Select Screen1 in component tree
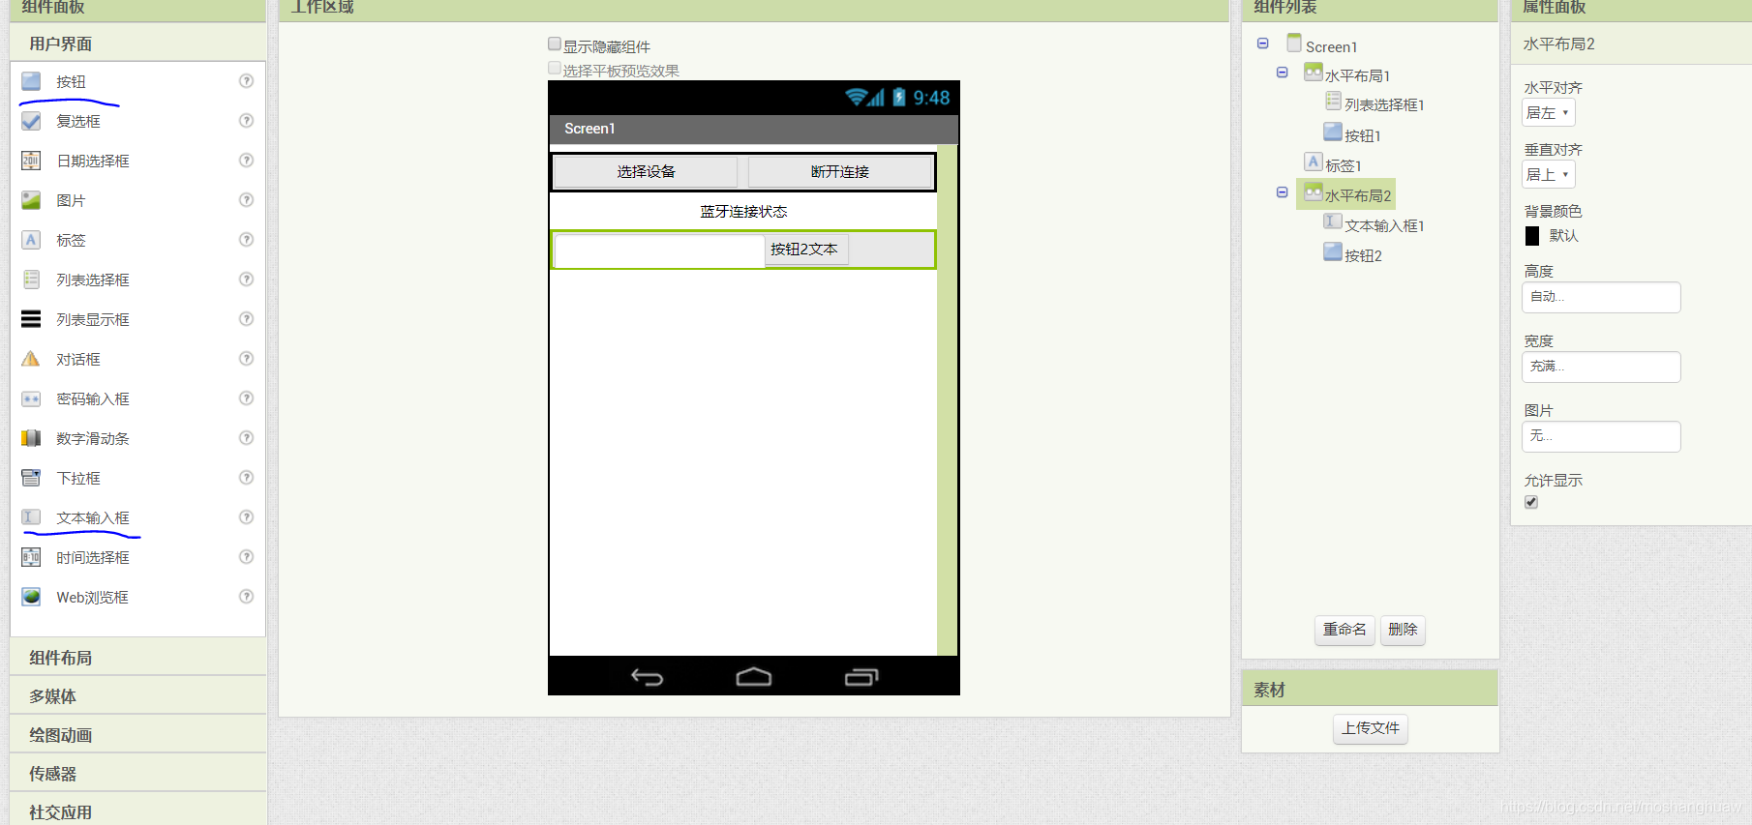The image size is (1752, 825). tap(1331, 46)
